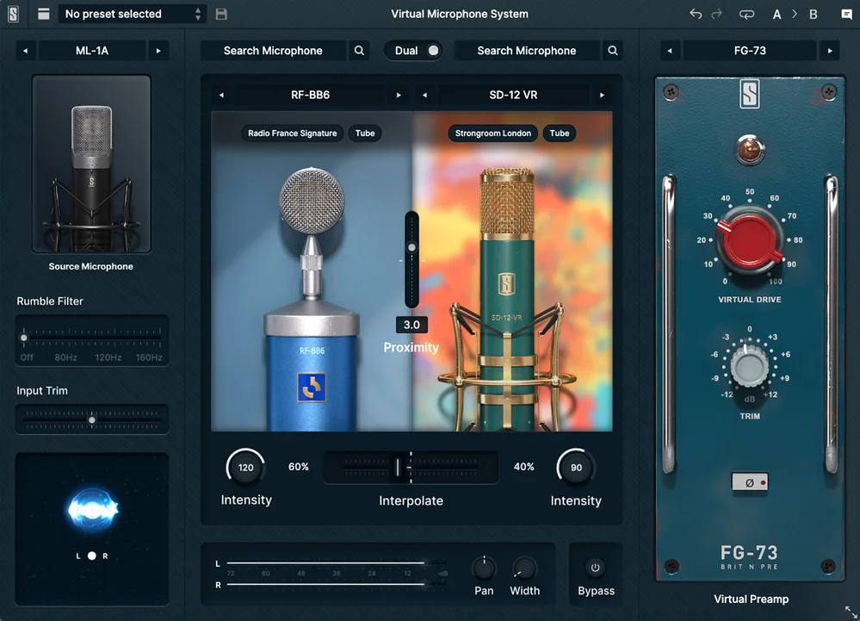This screenshot has width=860, height=621.
Task: Click the redo arrow icon
Action: (x=716, y=14)
